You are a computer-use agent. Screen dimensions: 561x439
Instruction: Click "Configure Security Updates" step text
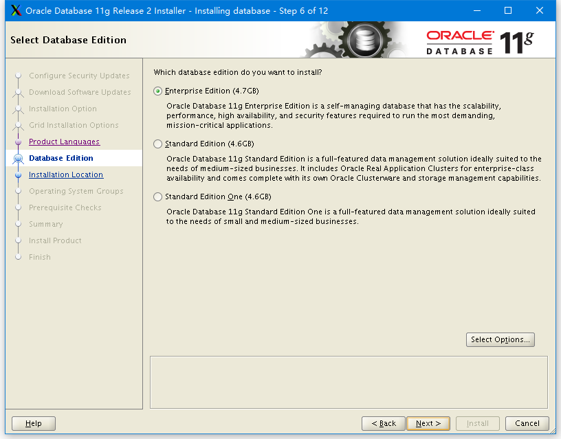(79, 76)
